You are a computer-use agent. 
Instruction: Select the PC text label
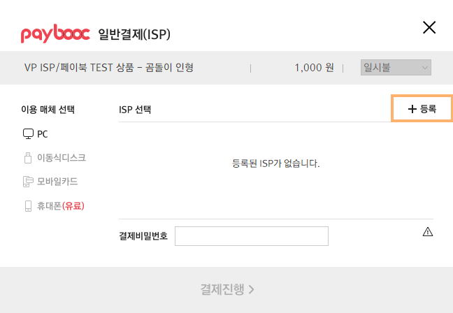[x=43, y=134]
